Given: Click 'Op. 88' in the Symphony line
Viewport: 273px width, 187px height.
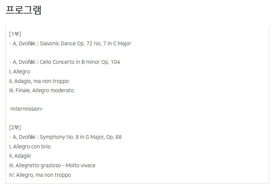Looking at the screenshot, I should pos(114,137).
